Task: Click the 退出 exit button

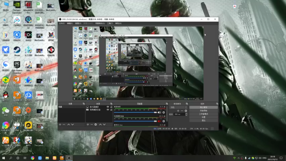Action: (203, 121)
